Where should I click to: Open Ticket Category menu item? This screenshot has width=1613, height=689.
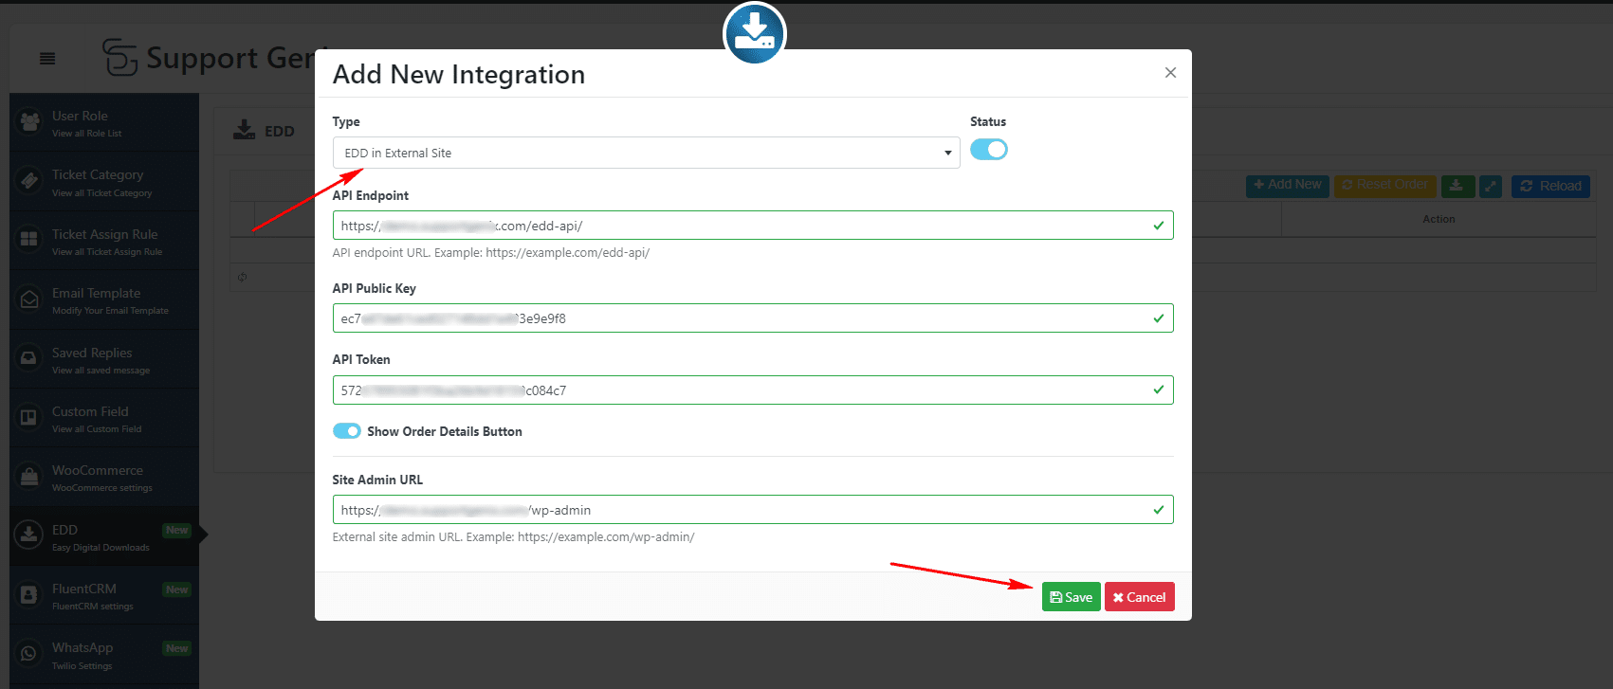coord(104,181)
